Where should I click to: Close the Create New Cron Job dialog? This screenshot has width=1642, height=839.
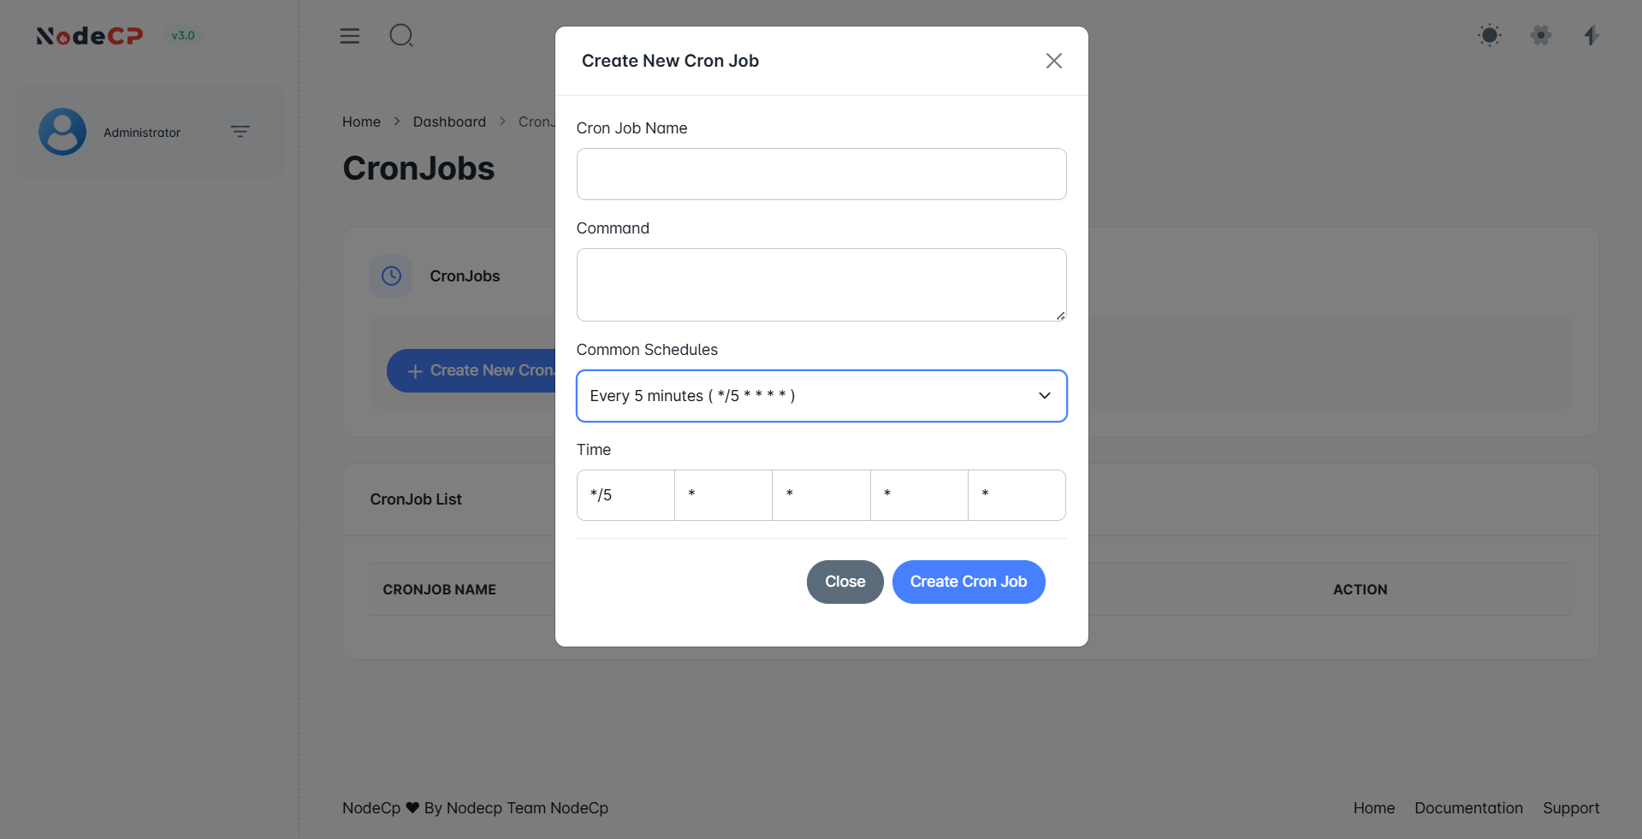coord(1053,61)
